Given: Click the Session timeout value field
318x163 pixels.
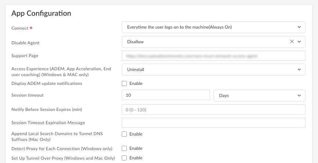Looking at the screenshot, I should [x=165, y=96].
